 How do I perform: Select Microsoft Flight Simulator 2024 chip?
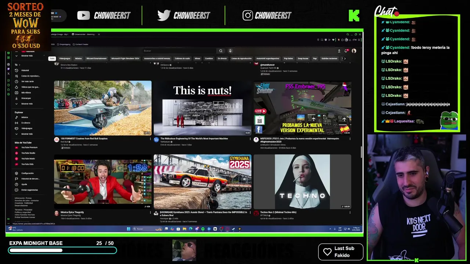tap(125, 58)
